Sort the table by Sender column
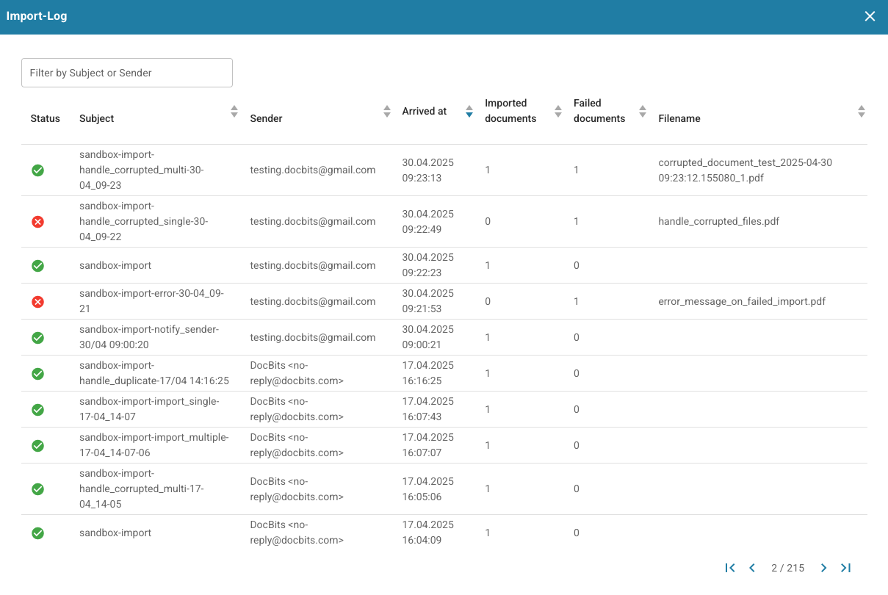This screenshot has width=888, height=595. pyautogui.click(x=387, y=112)
